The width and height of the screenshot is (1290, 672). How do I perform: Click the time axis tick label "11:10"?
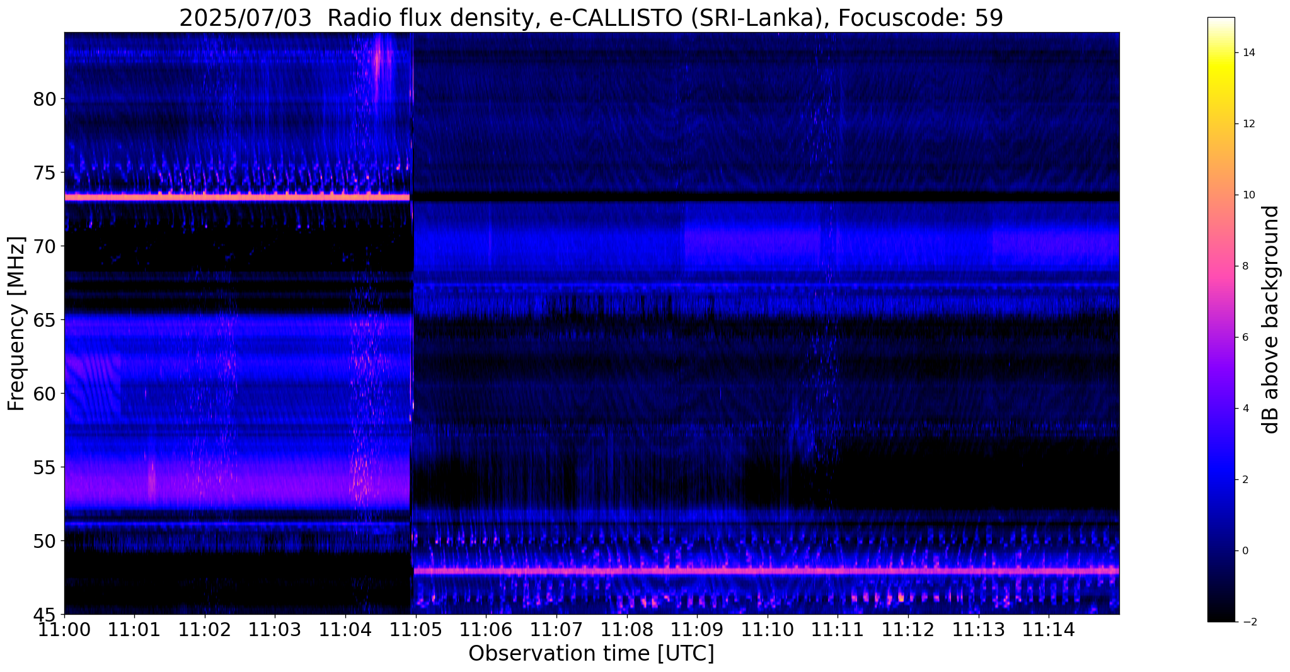pyautogui.click(x=768, y=630)
